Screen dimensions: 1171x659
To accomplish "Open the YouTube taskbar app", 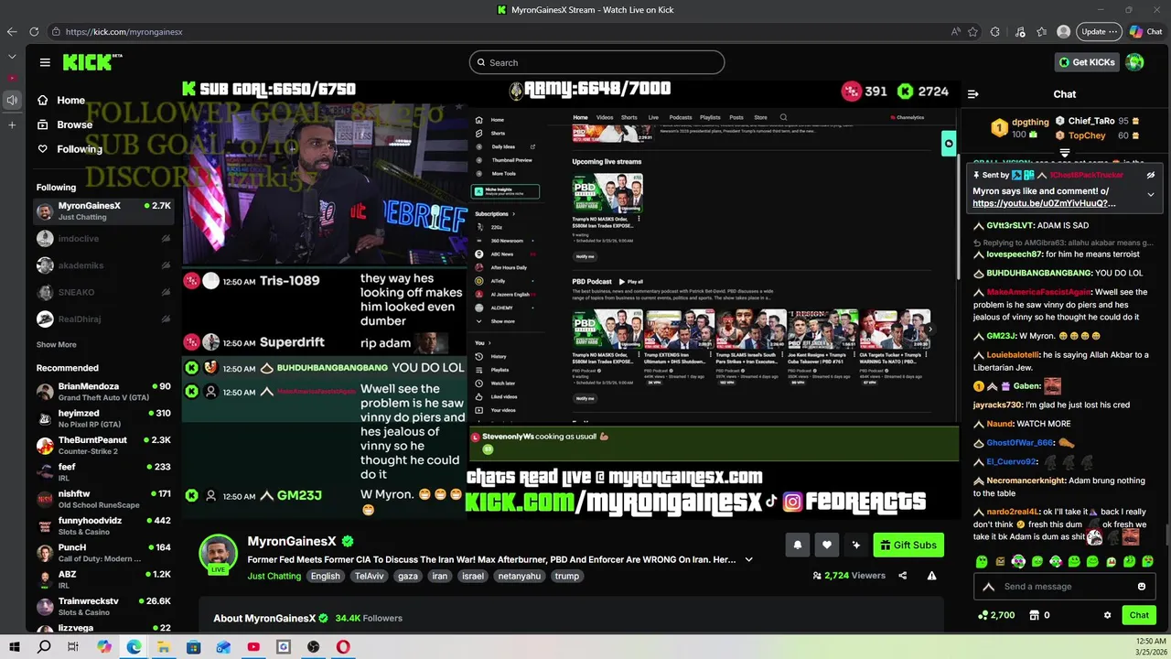I will point(253,647).
